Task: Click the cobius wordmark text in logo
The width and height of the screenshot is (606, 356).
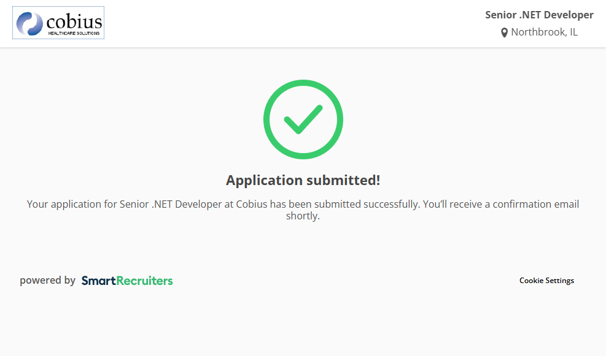Action: click(74, 22)
